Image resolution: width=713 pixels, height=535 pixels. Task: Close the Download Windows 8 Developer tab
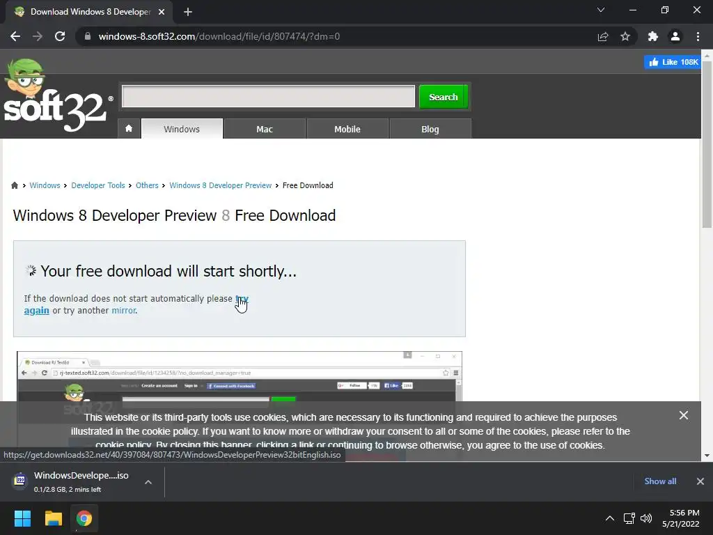coord(162,12)
